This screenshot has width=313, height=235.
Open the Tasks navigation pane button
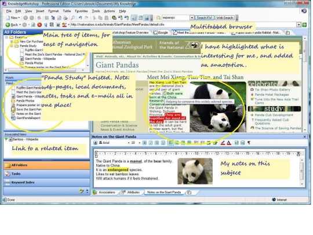pyautogui.click(x=46, y=173)
